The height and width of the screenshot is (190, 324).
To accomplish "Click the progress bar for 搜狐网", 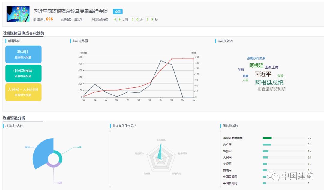I will point(265,151).
